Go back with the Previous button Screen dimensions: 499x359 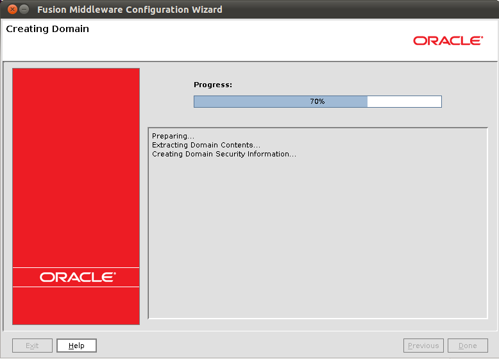pos(423,346)
